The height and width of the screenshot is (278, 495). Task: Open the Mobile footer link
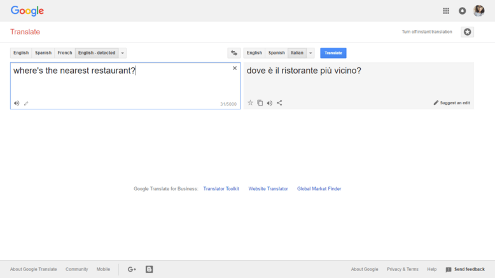[x=103, y=269]
